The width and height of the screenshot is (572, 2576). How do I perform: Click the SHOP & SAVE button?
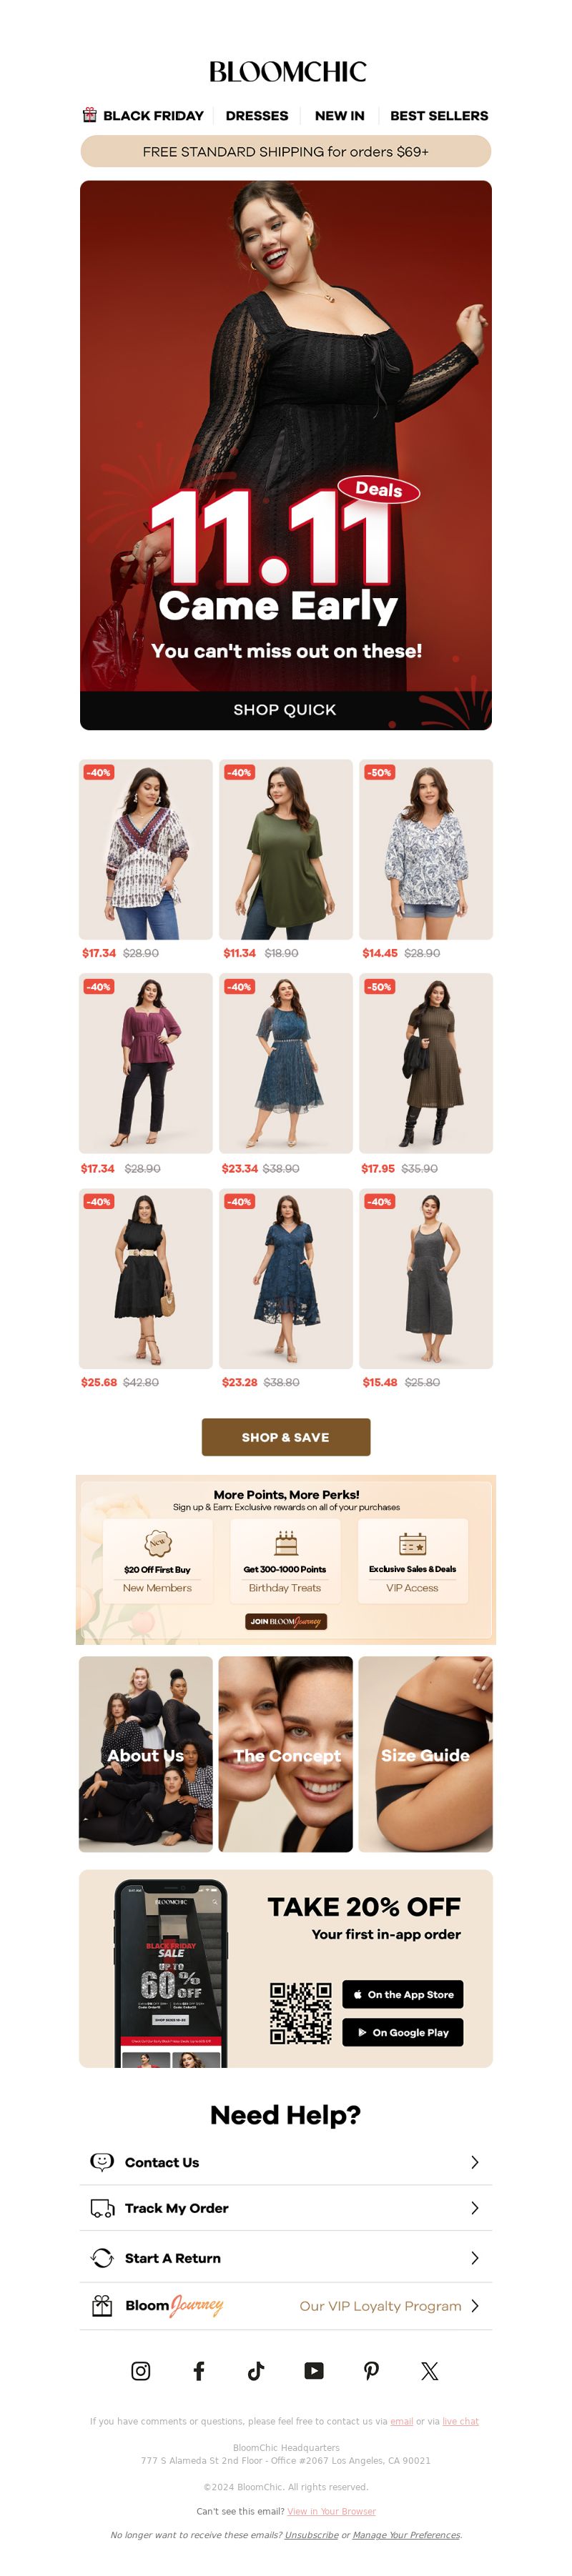[286, 1437]
